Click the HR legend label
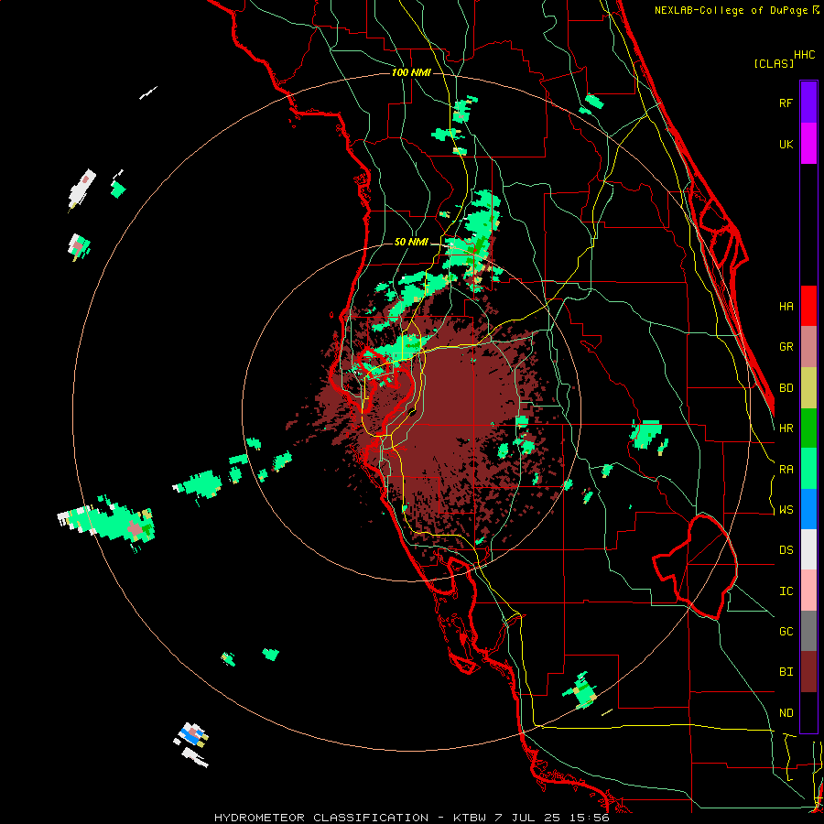 tap(786, 428)
